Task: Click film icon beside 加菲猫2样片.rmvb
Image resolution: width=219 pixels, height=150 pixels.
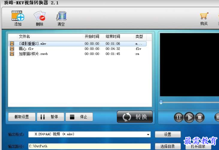Action: (12, 54)
